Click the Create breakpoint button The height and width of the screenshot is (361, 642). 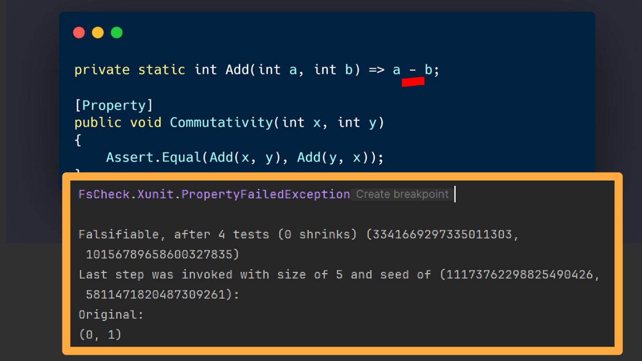coord(402,194)
